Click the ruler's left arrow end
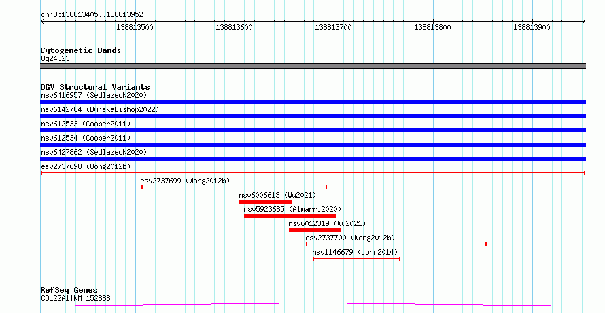Image resolution: width=605 pixels, height=313 pixels. [x=42, y=22]
